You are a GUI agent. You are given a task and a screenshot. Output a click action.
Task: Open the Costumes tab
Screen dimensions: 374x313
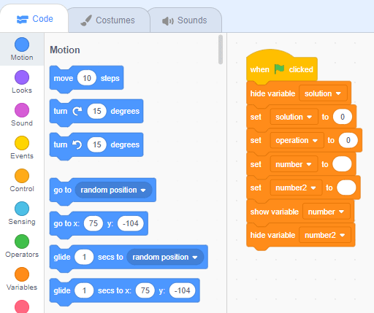[109, 20]
